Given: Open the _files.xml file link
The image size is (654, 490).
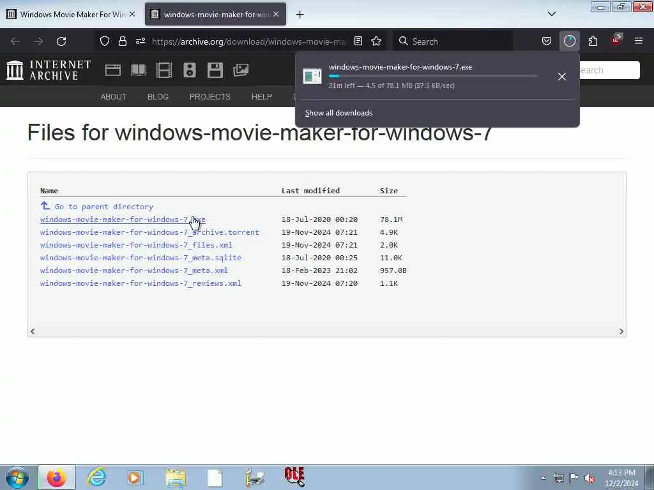Looking at the screenshot, I should coord(136,245).
